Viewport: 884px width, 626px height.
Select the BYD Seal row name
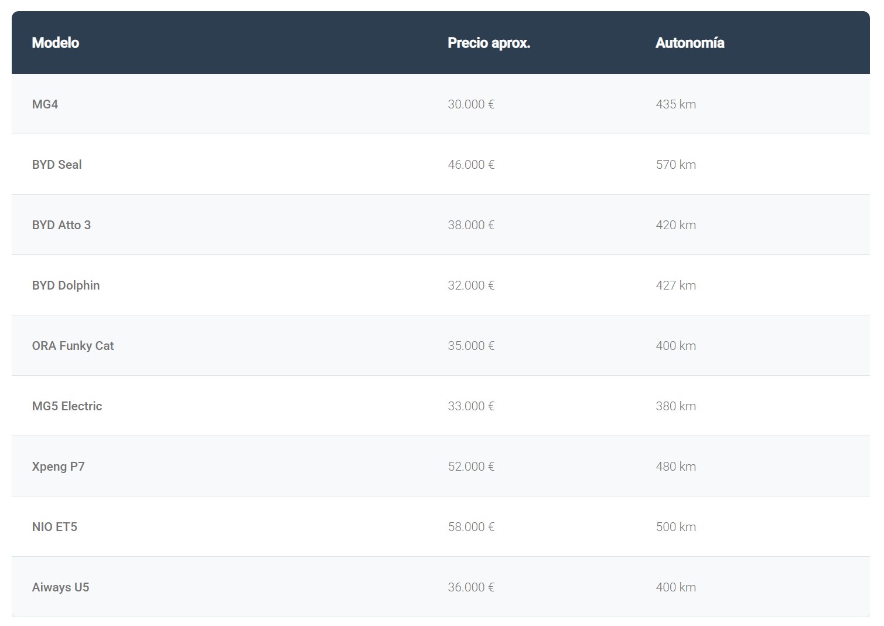point(57,165)
